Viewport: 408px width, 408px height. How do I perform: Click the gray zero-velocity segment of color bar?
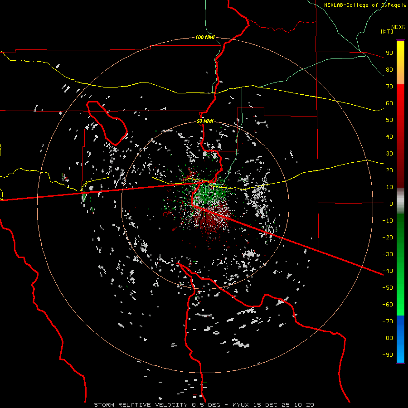[400, 201]
